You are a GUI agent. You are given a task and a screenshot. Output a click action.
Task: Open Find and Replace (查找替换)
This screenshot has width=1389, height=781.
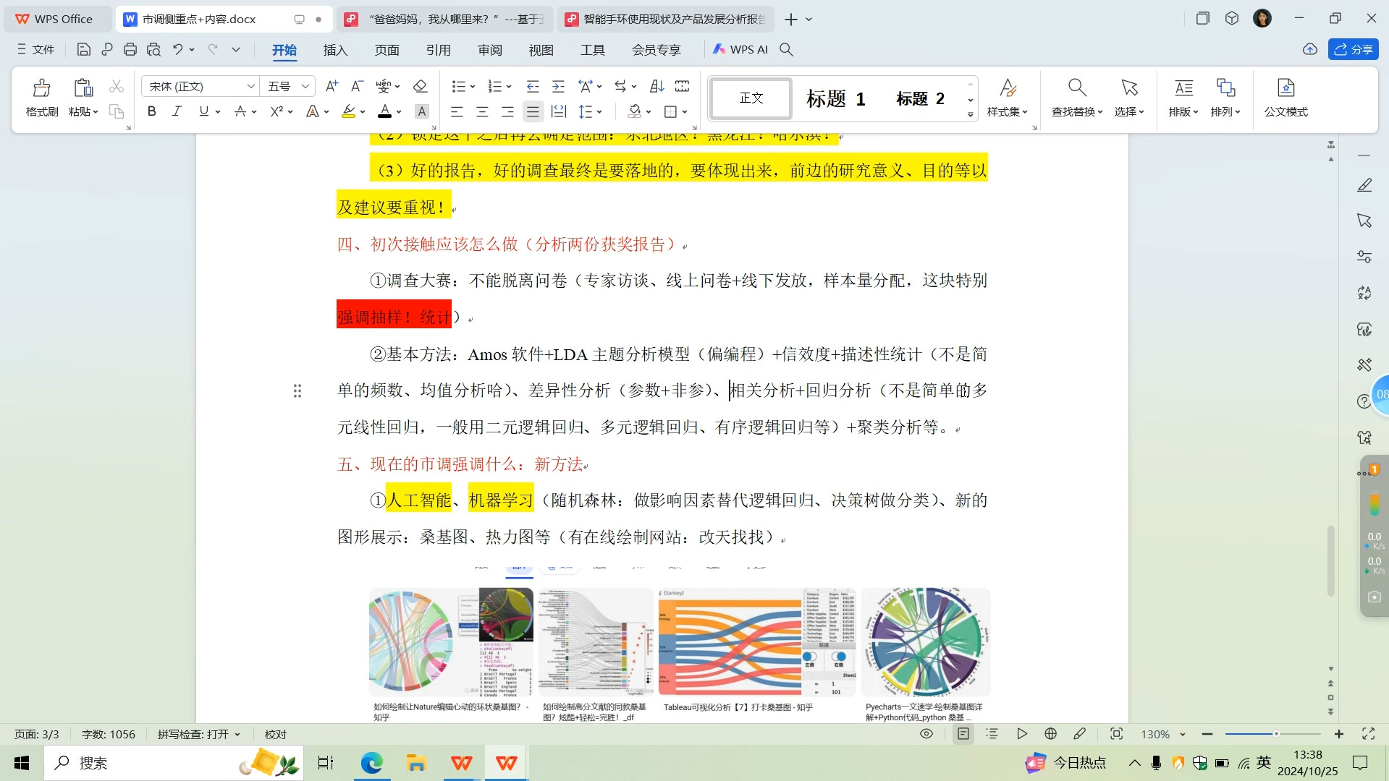click(1077, 97)
